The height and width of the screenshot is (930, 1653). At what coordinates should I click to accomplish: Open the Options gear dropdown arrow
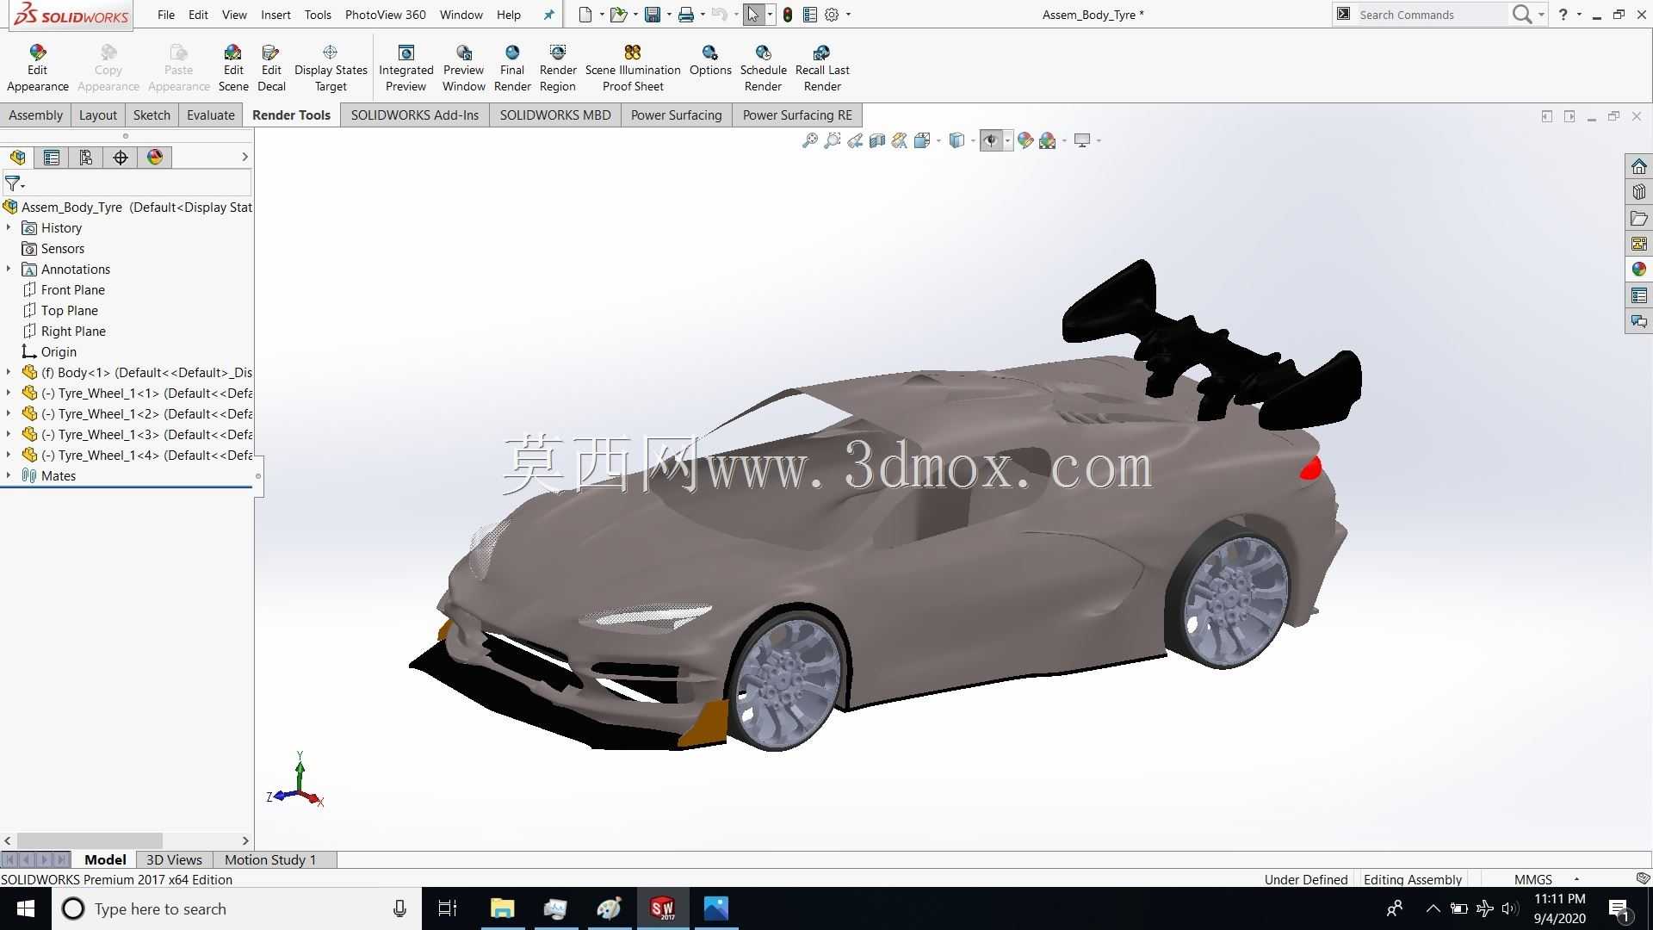pos(848,15)
